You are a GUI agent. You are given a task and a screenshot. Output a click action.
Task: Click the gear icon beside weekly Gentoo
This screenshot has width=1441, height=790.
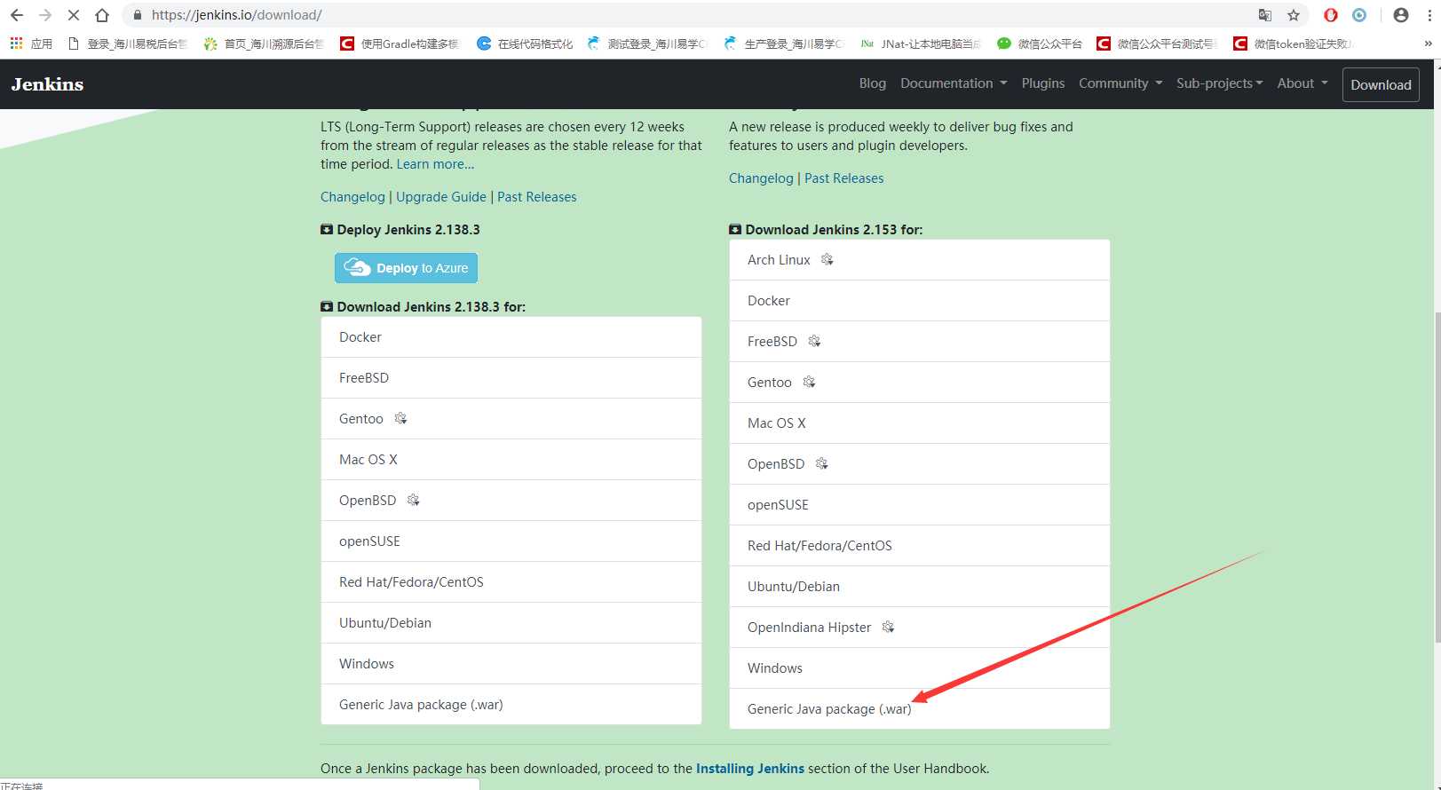click(809, 382)
